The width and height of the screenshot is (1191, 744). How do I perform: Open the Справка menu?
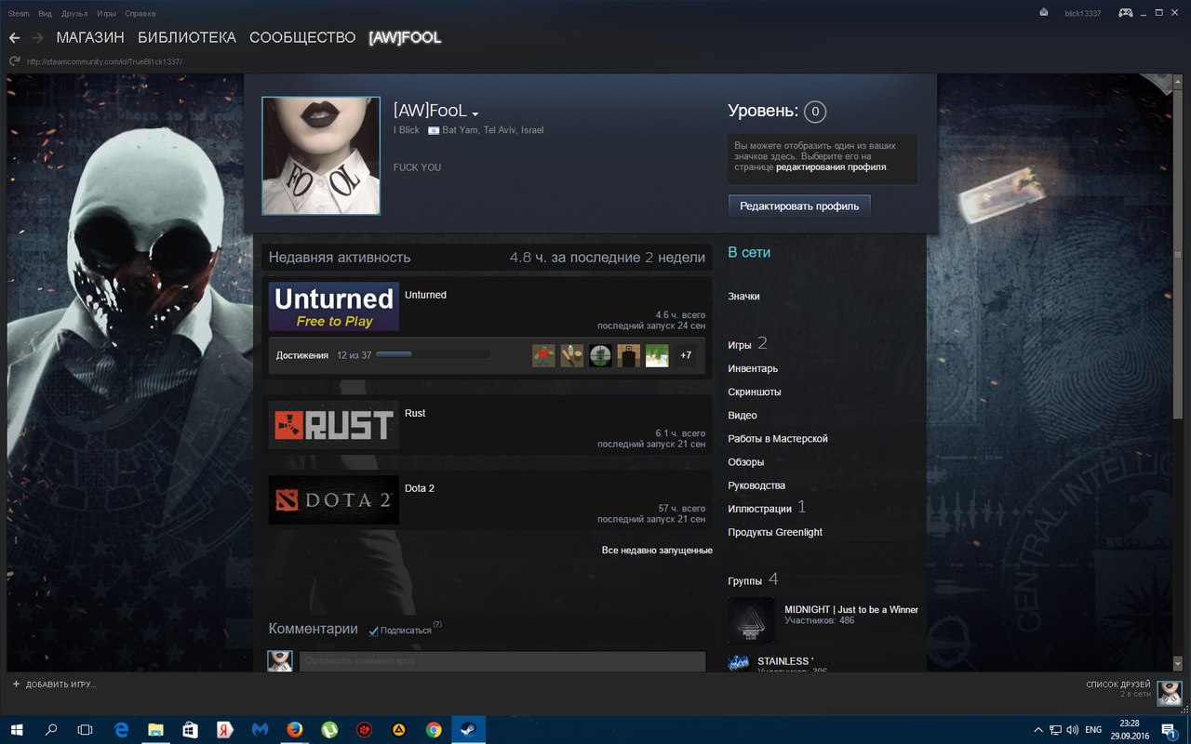tap(140, 14)
